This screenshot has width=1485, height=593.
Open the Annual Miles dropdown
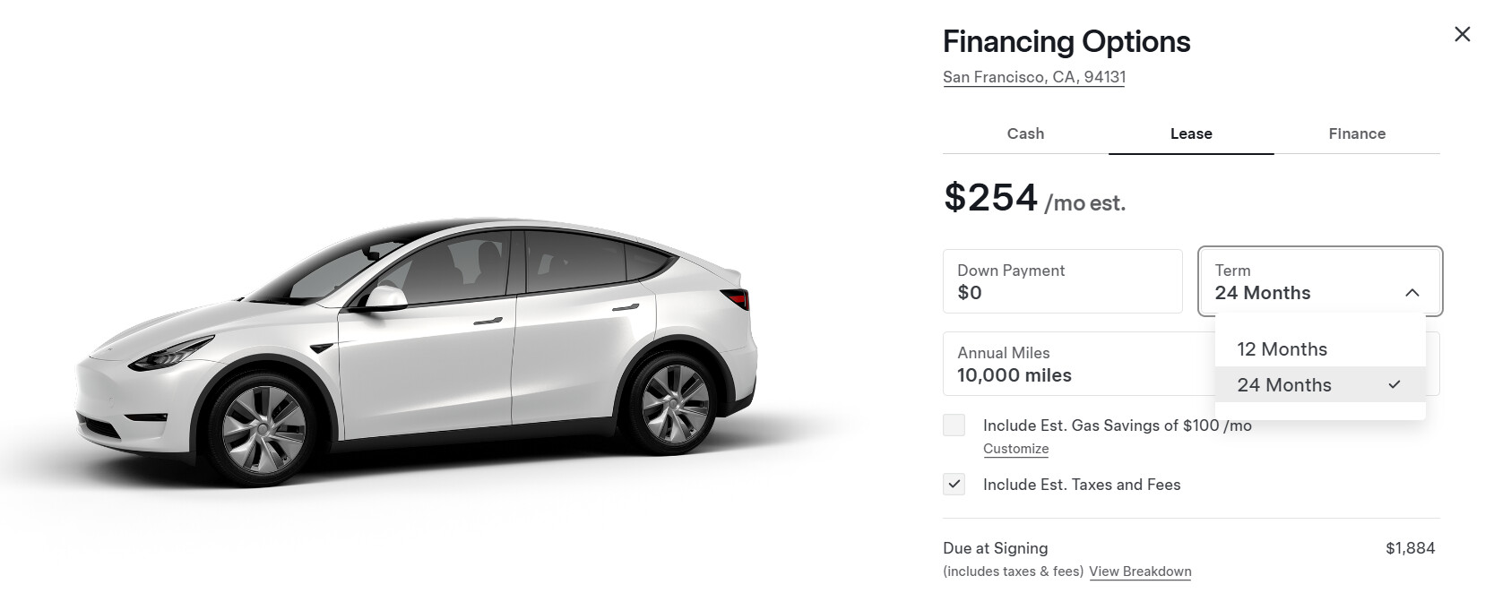click(x=1075, y=365)
